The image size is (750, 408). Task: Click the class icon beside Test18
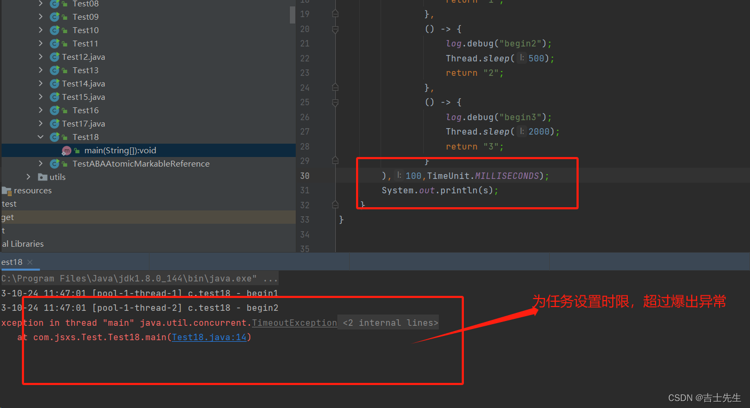pyautogui.click(x=54, y=137)
